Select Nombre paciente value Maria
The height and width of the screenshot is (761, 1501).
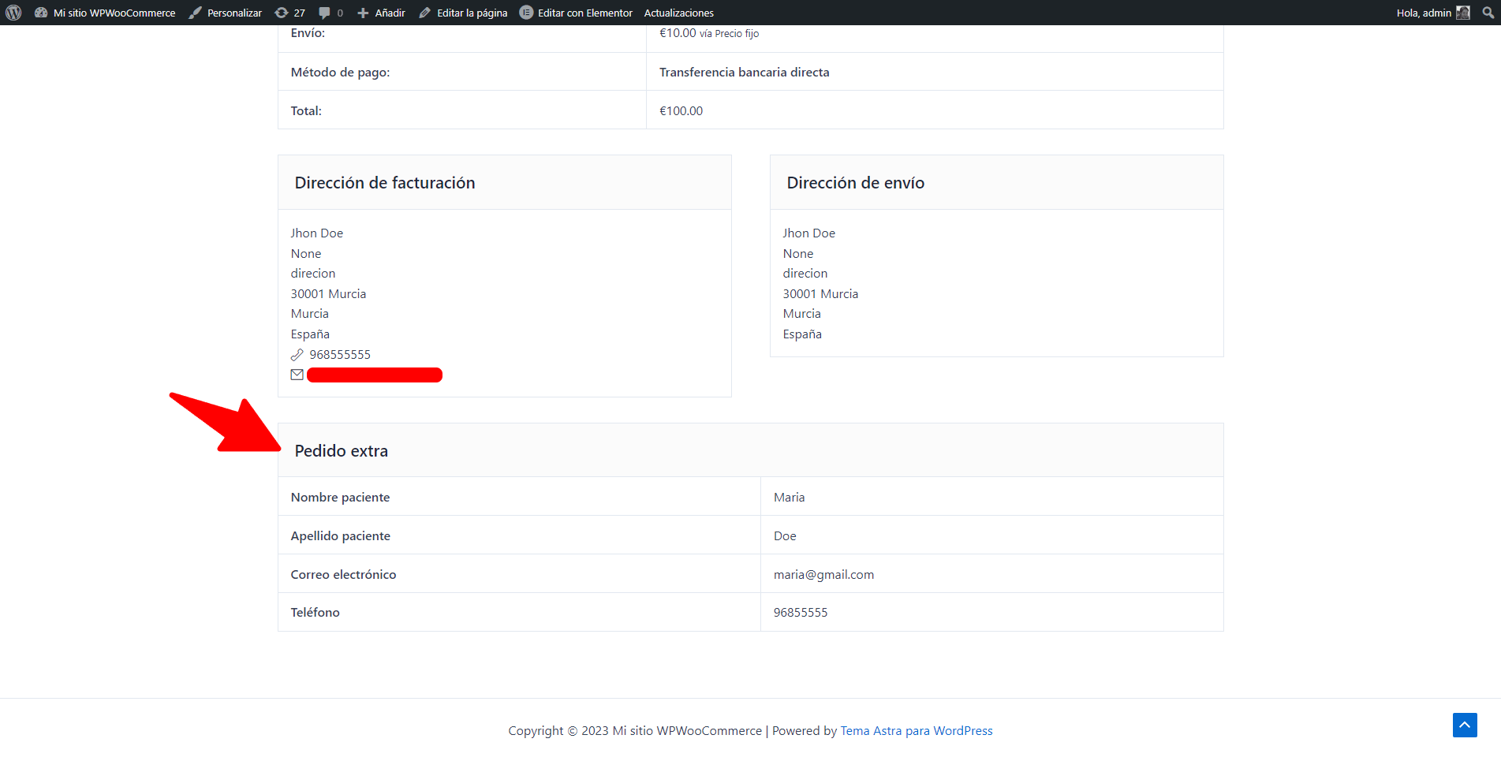point(789,497)
